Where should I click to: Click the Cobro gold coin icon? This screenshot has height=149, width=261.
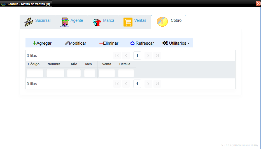point(162,22)
